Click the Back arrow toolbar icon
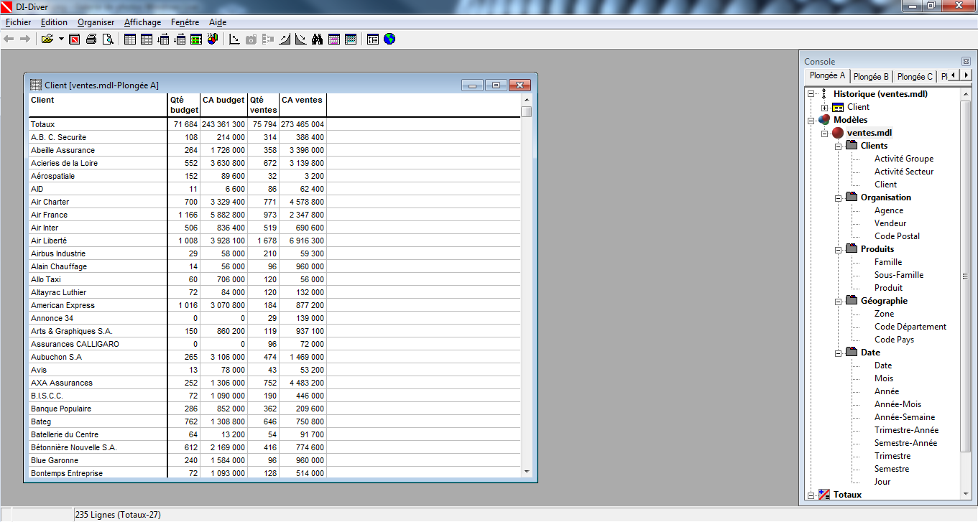 coord(9,39)
